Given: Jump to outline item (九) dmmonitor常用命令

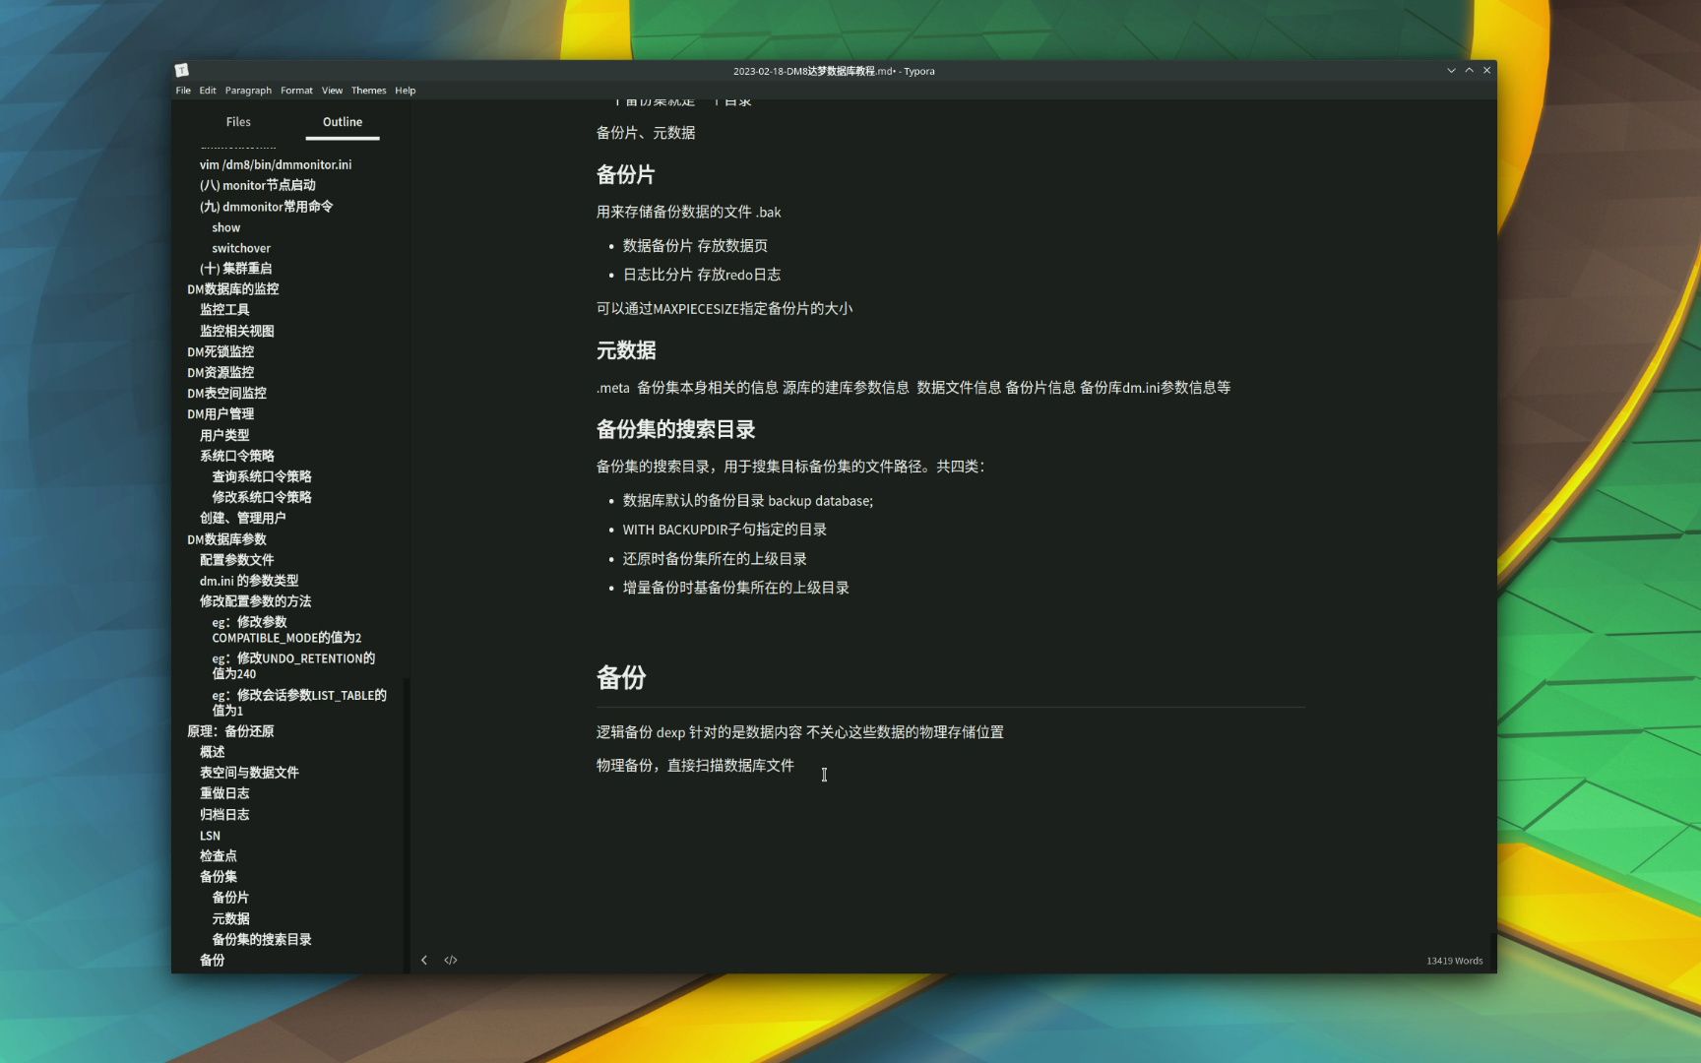Looking at the screenshot, I should 266,207.
